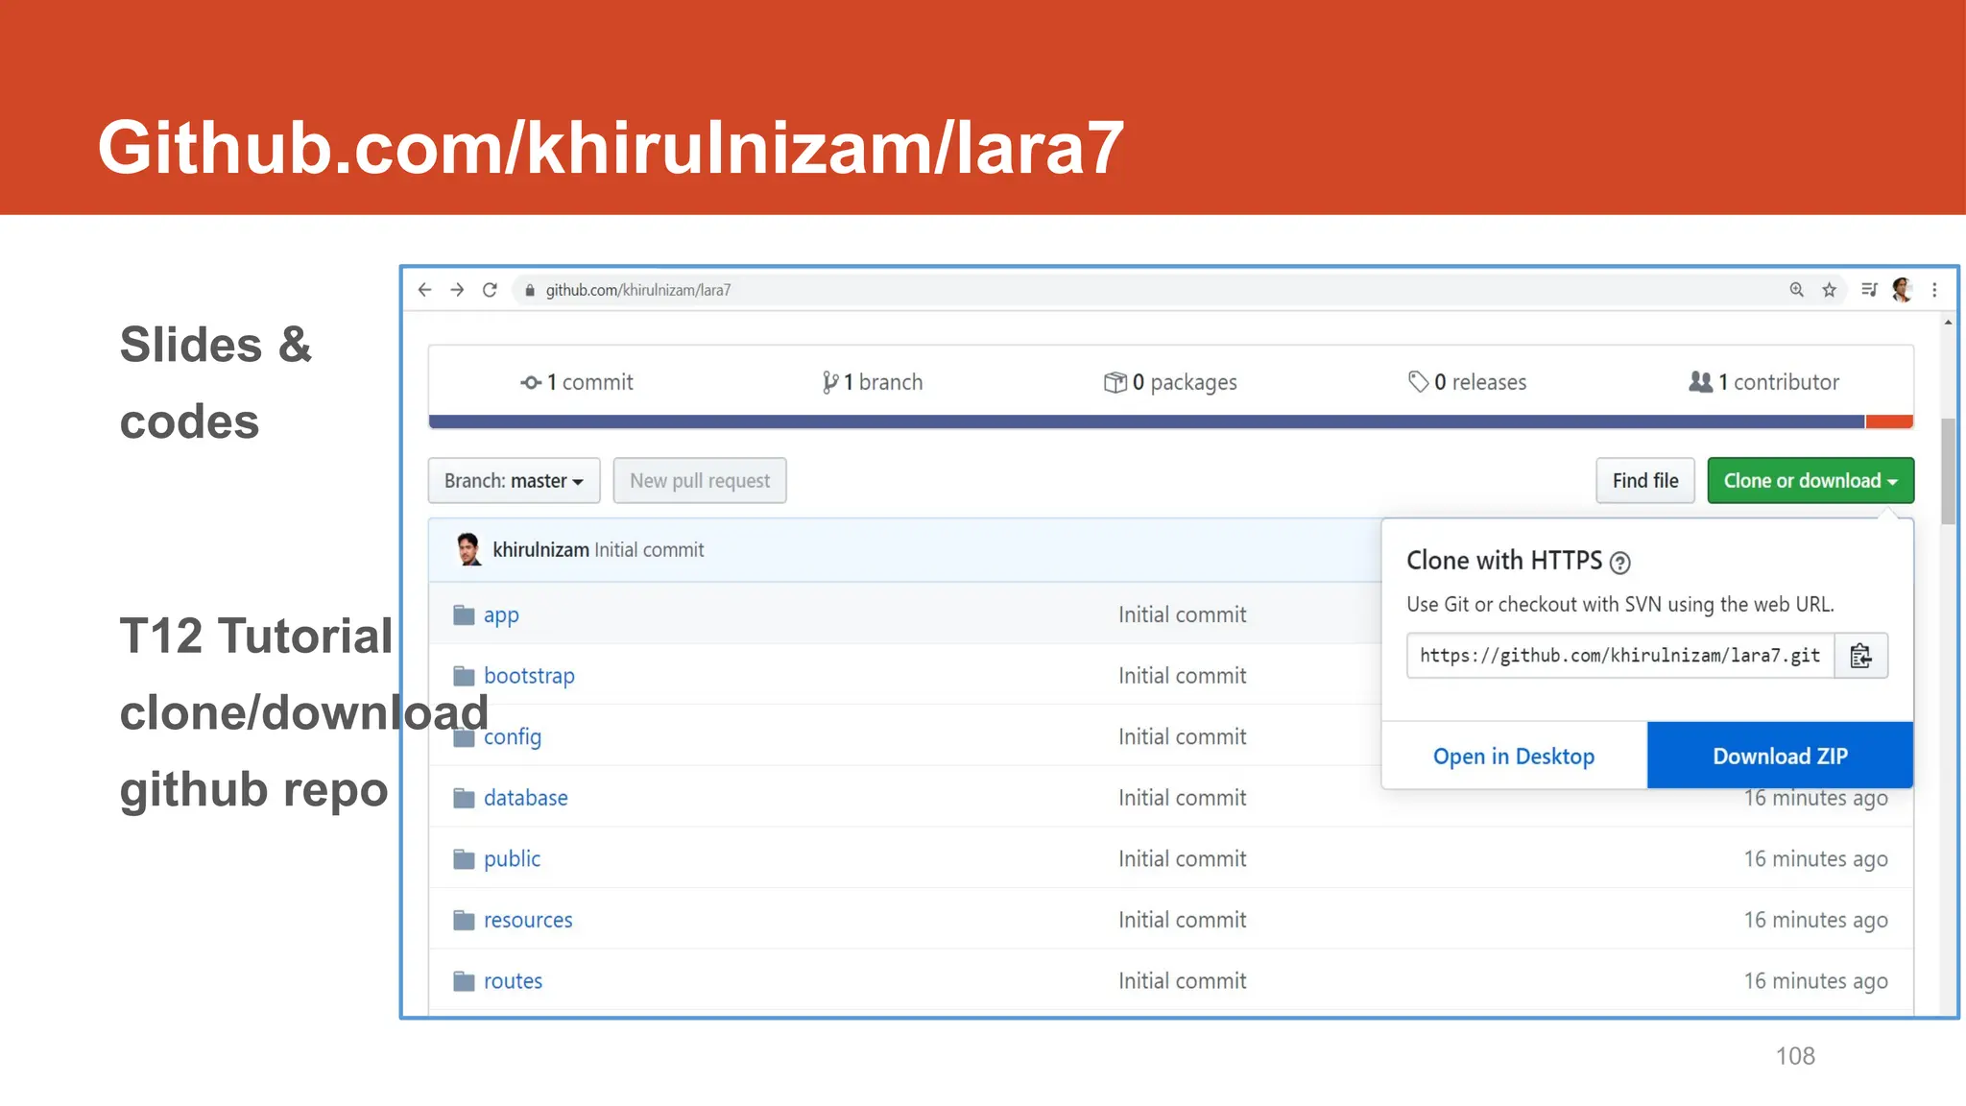The image size is (1966, 1106).
Task: Open the config folder link
Action: click(513, 737)
